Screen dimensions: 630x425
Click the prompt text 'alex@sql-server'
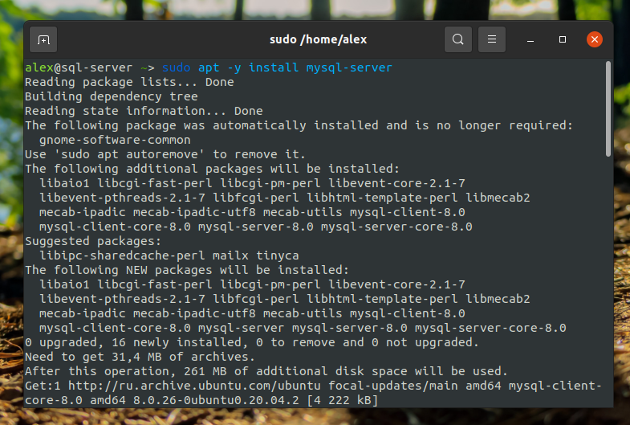click(79, 67)
